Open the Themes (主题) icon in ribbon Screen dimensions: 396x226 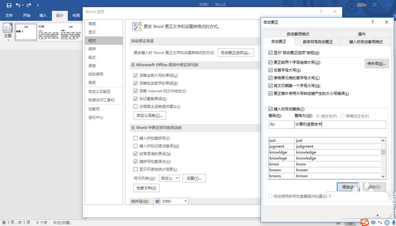[8, 31]
